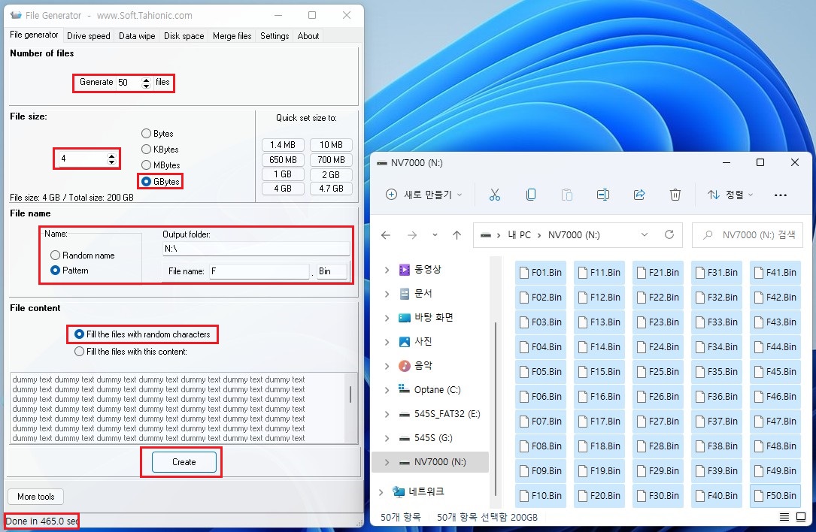Switch to the Drive speed tab
The width and height of the screenshot is (816, 532).
89,36
